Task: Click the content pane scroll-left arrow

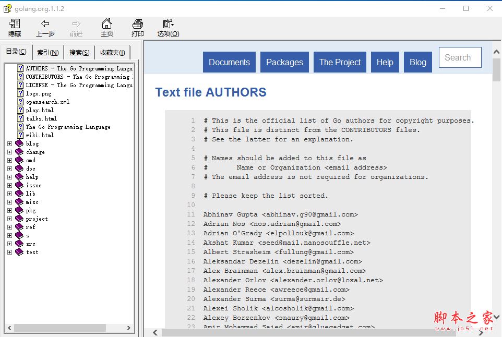Action: pyautogui.click(x=156, y=332)
